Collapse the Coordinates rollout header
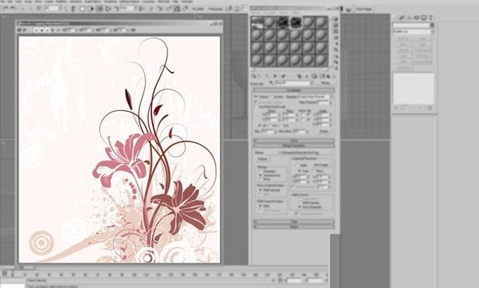This screenshot has width=479, height=288. point(294,90)
